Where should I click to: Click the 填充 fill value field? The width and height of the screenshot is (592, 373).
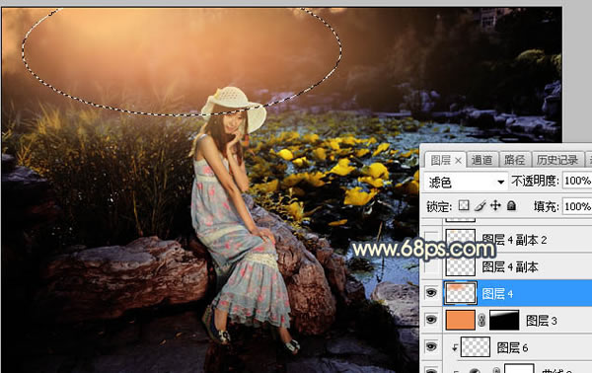[577, 206]
